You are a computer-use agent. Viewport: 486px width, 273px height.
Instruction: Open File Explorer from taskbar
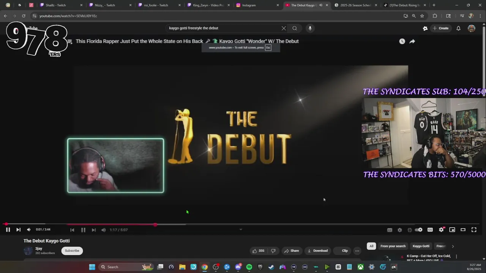[182, 267]
